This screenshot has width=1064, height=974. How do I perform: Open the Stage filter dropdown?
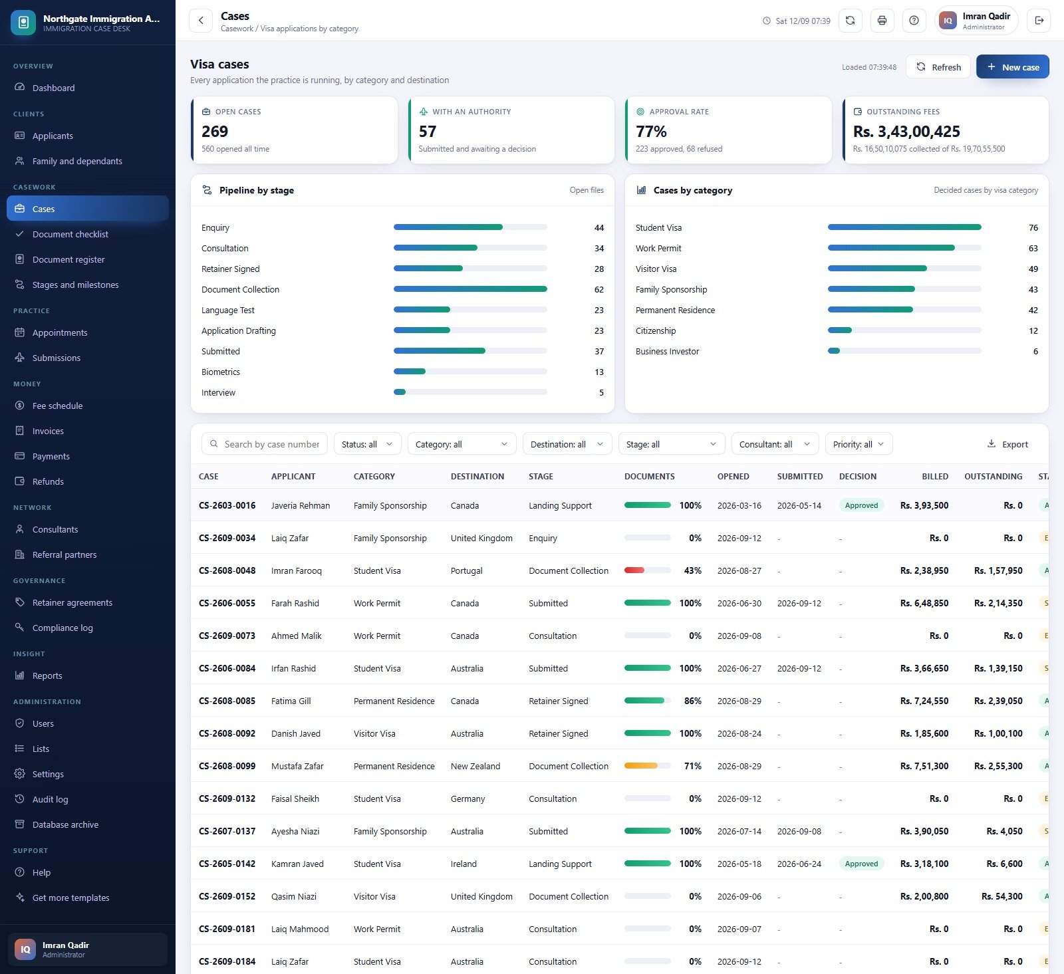pos(672,444)
